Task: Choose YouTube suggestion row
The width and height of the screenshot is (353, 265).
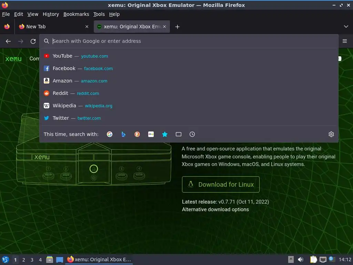Action: tap(189, 56)
